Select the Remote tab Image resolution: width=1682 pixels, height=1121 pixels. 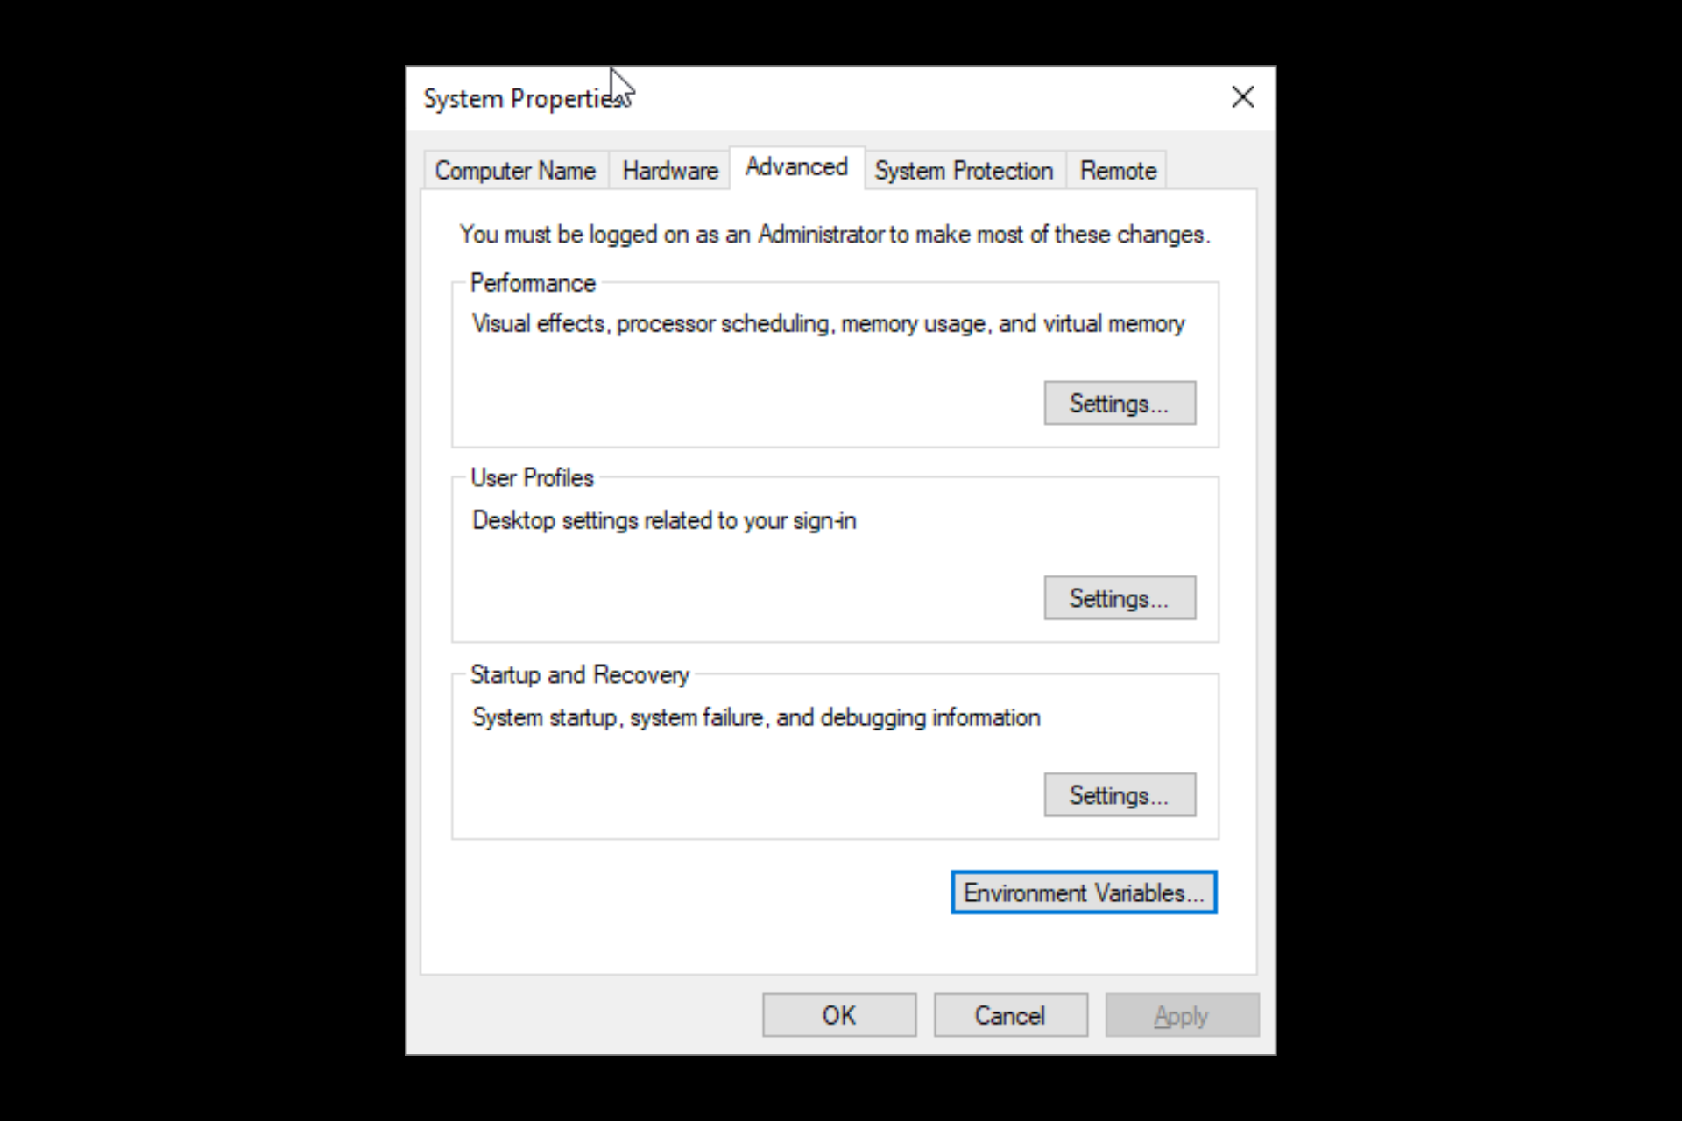pyautogui.click(x=1116, y=170)
